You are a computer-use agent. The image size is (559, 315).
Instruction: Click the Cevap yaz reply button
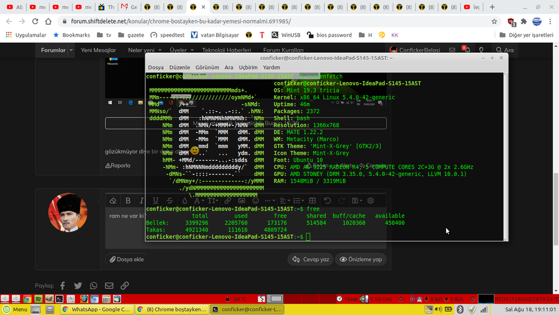pos(311,259)
